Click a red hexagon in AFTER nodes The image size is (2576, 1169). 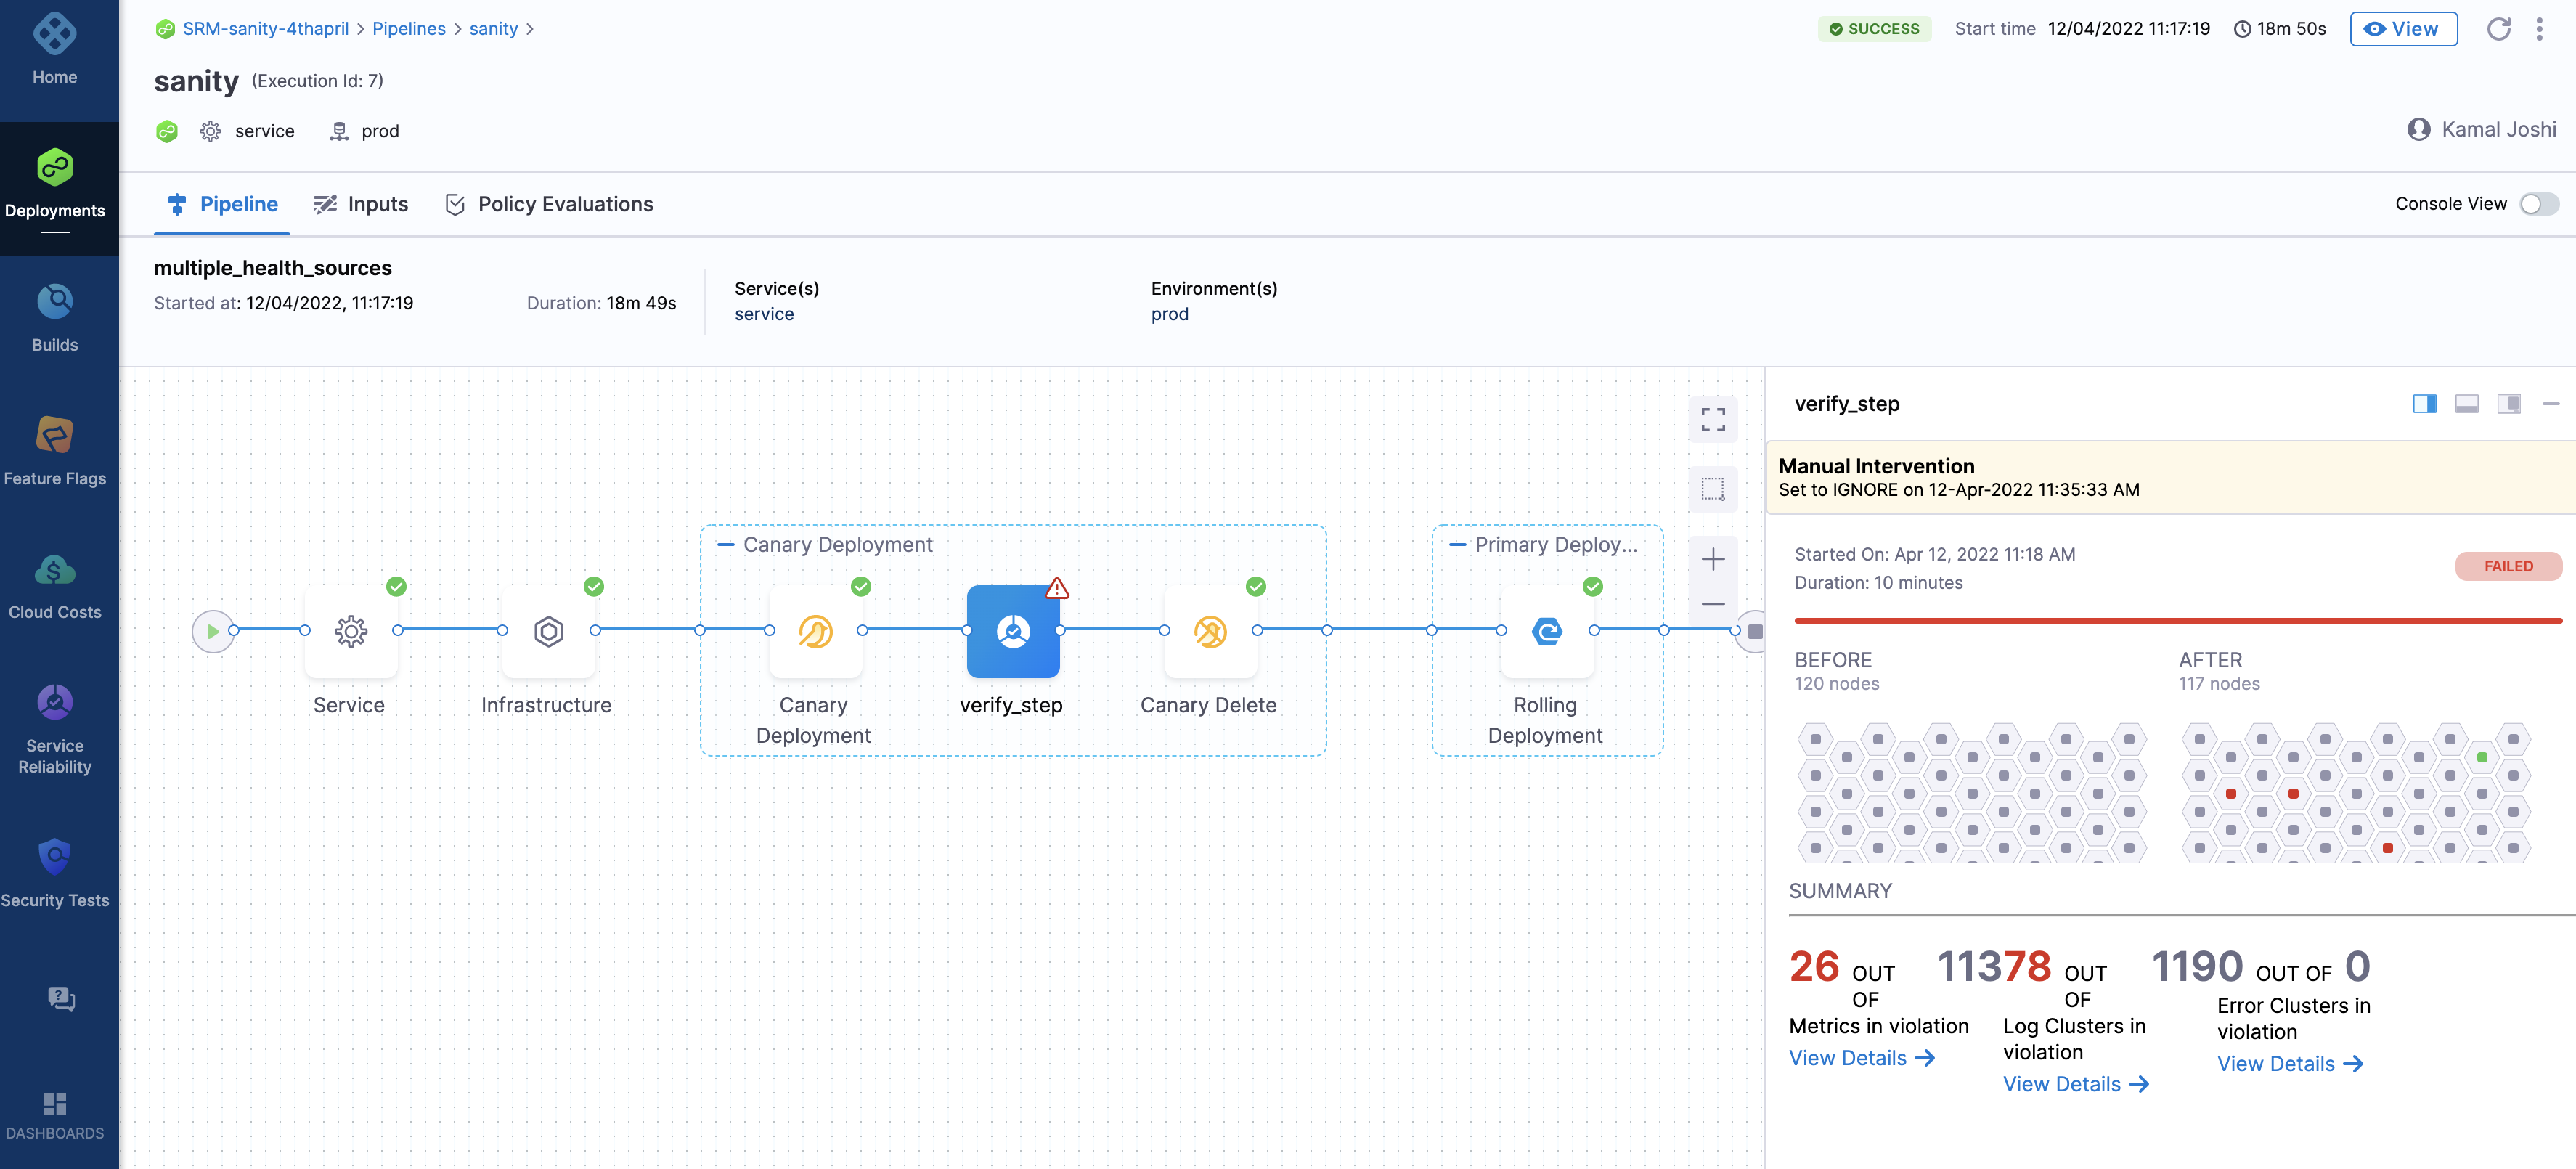(x=2230, y=794)
